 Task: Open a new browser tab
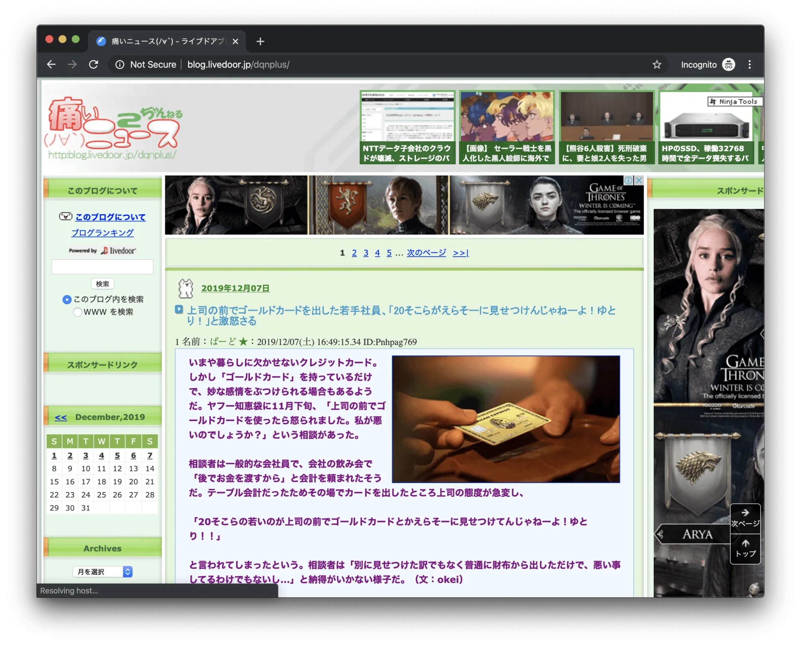tap(260, 41)
